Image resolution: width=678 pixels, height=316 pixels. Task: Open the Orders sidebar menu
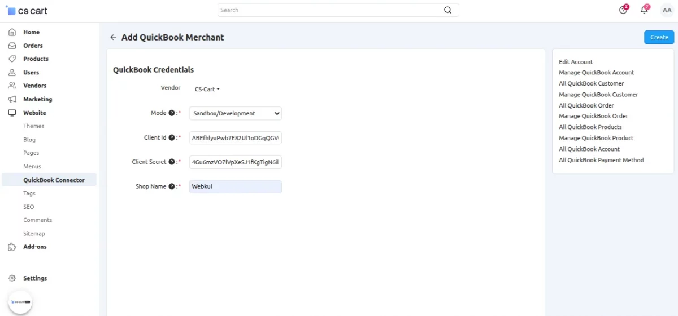33,46
